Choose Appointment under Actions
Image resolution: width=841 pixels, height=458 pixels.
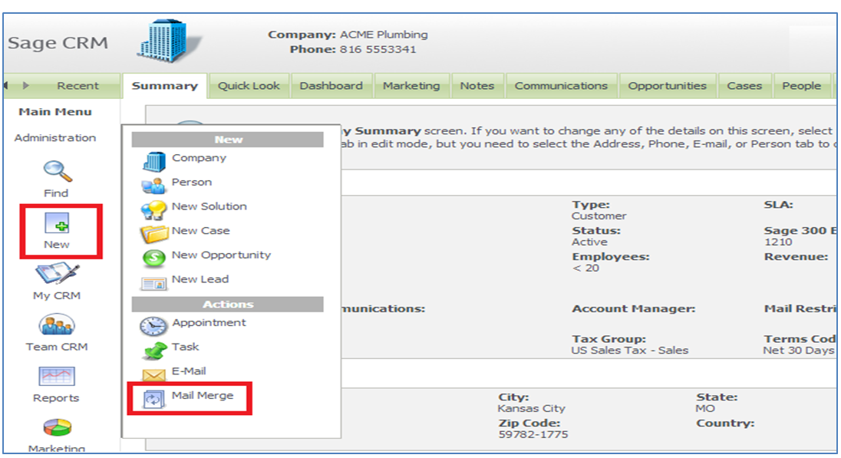[x=209, y=322]
